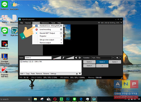Select Facebook Live - Không Biết output
Viewport: 141px width, 102px height.
49,26
